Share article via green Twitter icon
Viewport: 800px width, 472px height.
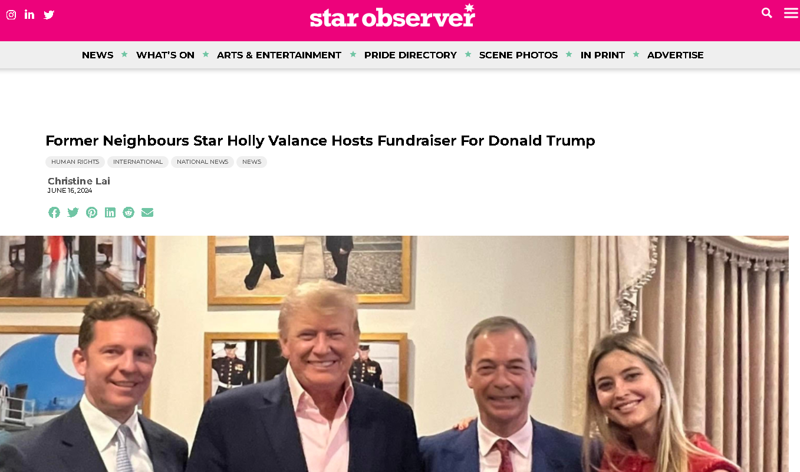click(x=73, y=213)
